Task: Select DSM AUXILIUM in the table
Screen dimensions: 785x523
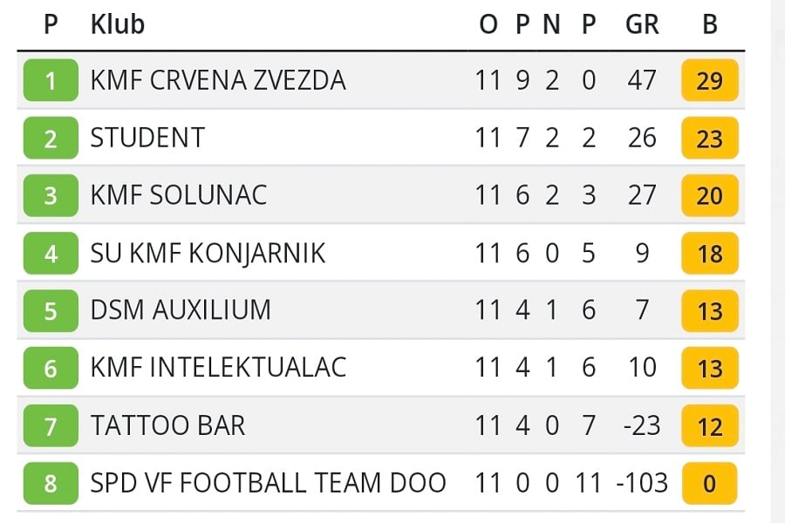Action: pos(181,309)
